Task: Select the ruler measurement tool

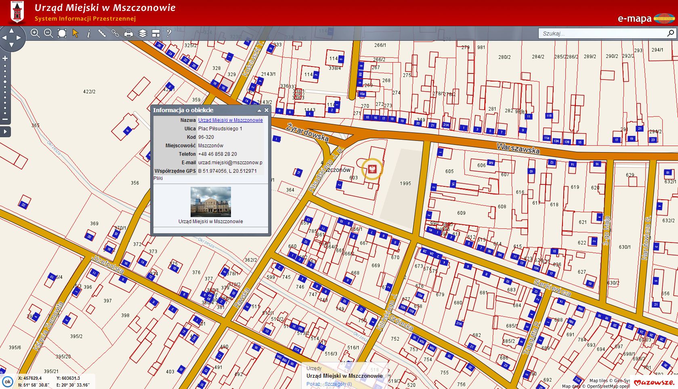Action: (x=102, y=33)
